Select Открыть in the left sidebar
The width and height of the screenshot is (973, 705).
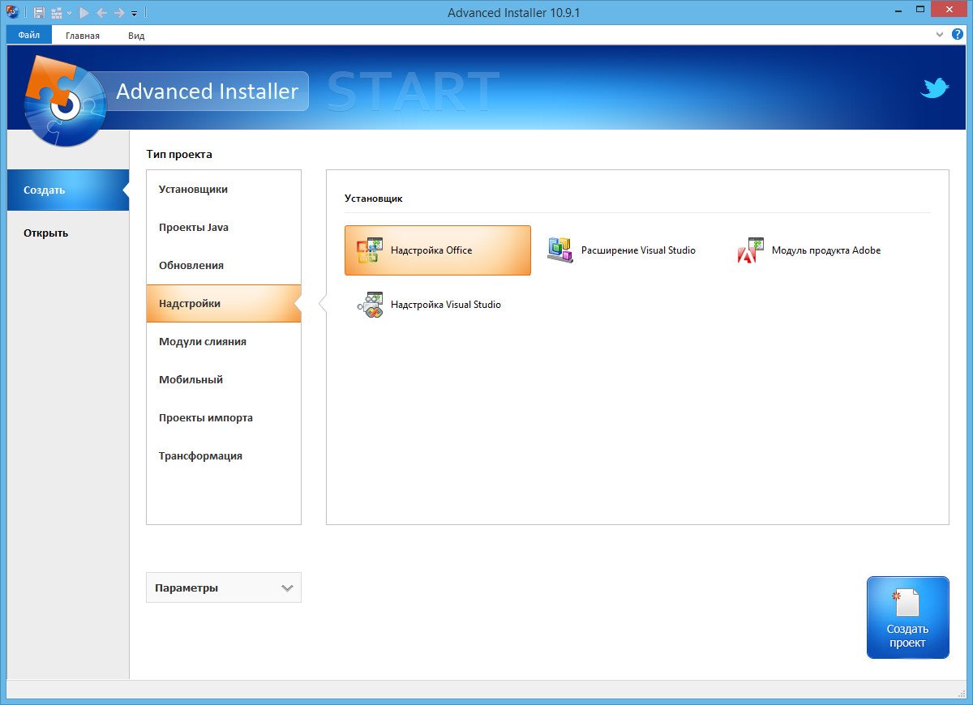pyautogui.click(x=68, y=233)
